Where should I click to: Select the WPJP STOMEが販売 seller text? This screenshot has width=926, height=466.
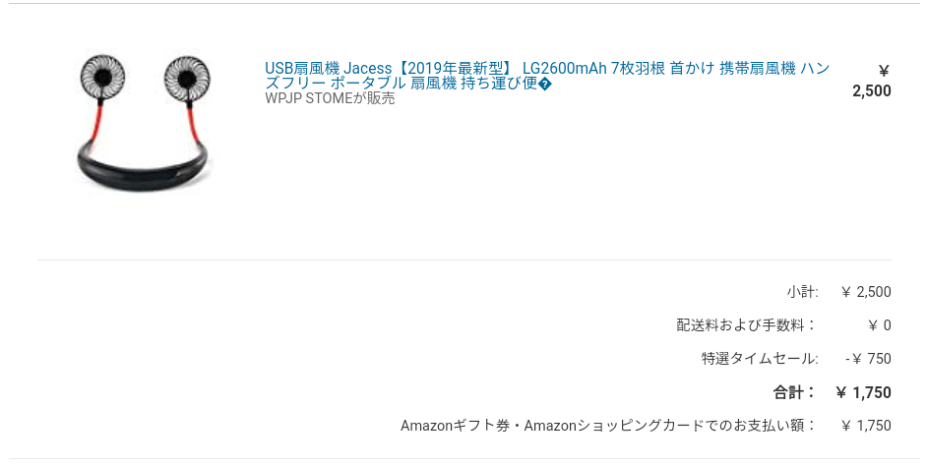tap(330, 98)
